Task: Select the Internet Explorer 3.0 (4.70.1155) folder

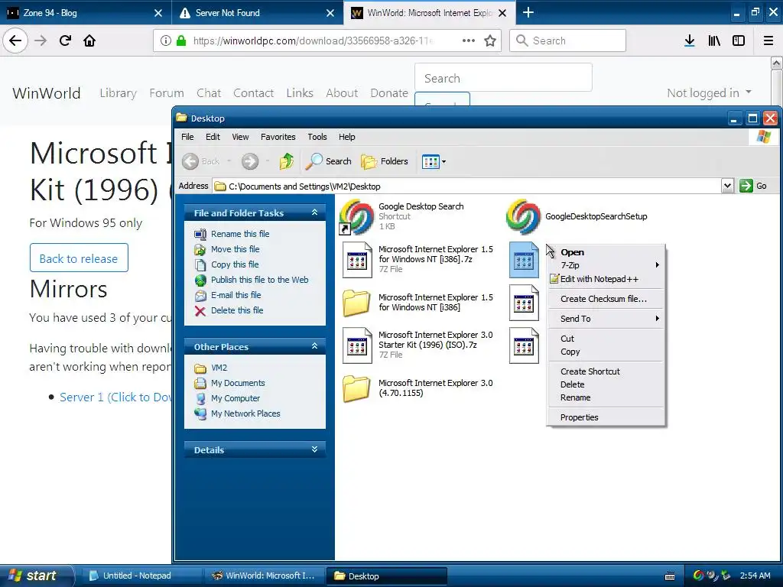Action: [x=356, y=388]
